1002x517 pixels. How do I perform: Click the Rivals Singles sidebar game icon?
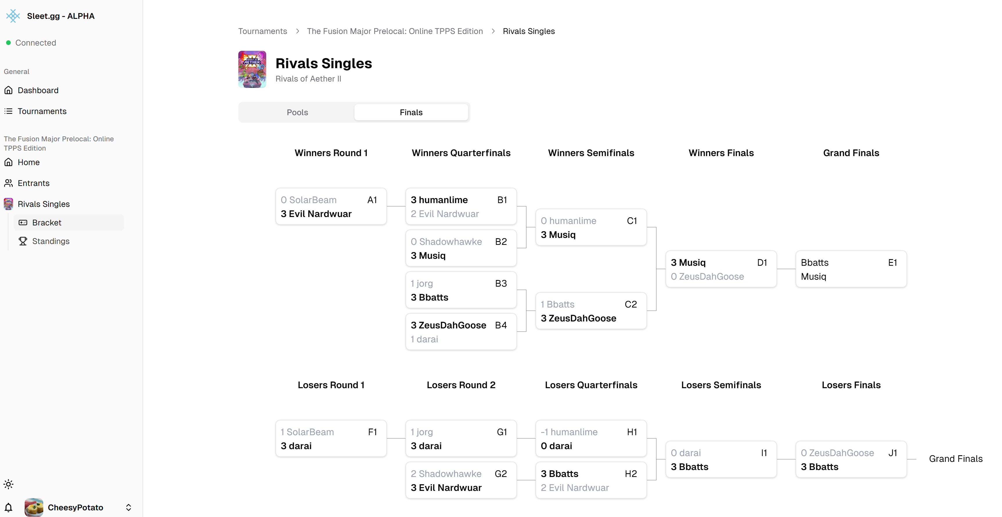(8, 204)
